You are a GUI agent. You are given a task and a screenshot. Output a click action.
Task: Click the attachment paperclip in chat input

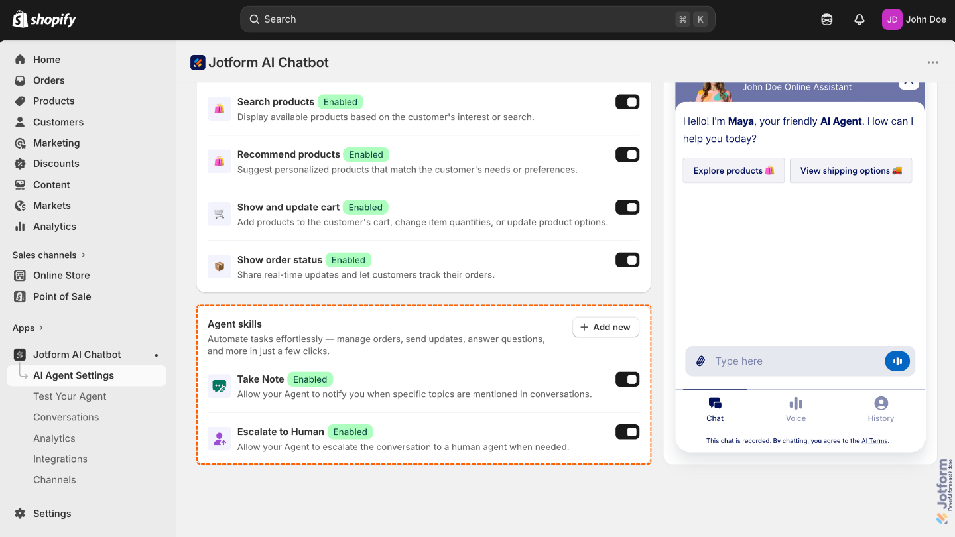tap(701, 361)
